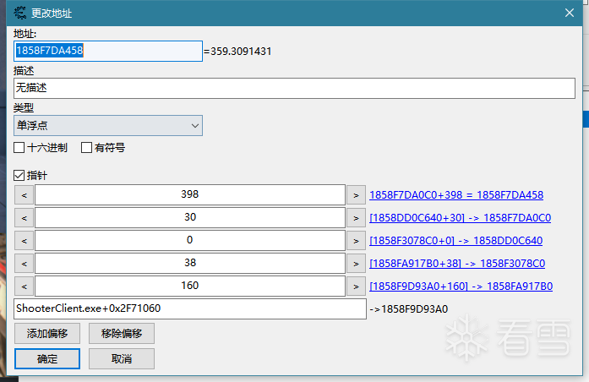
Task: Decrease offset 38 with its left arrow
Action: tap(24, 264)
